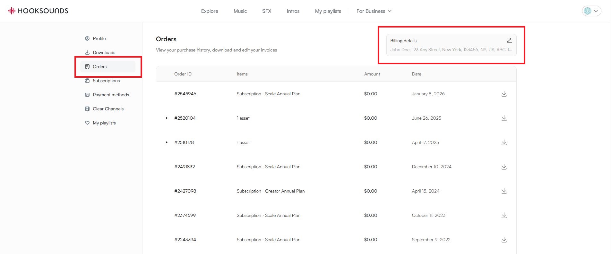The width and height of the screenshot is (611, 254).
Task: Go to Payment methods page
Action: click(111, 95)
